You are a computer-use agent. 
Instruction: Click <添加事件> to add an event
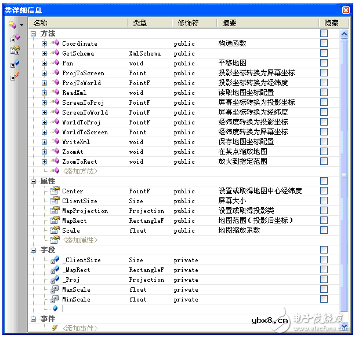point(80,329)
